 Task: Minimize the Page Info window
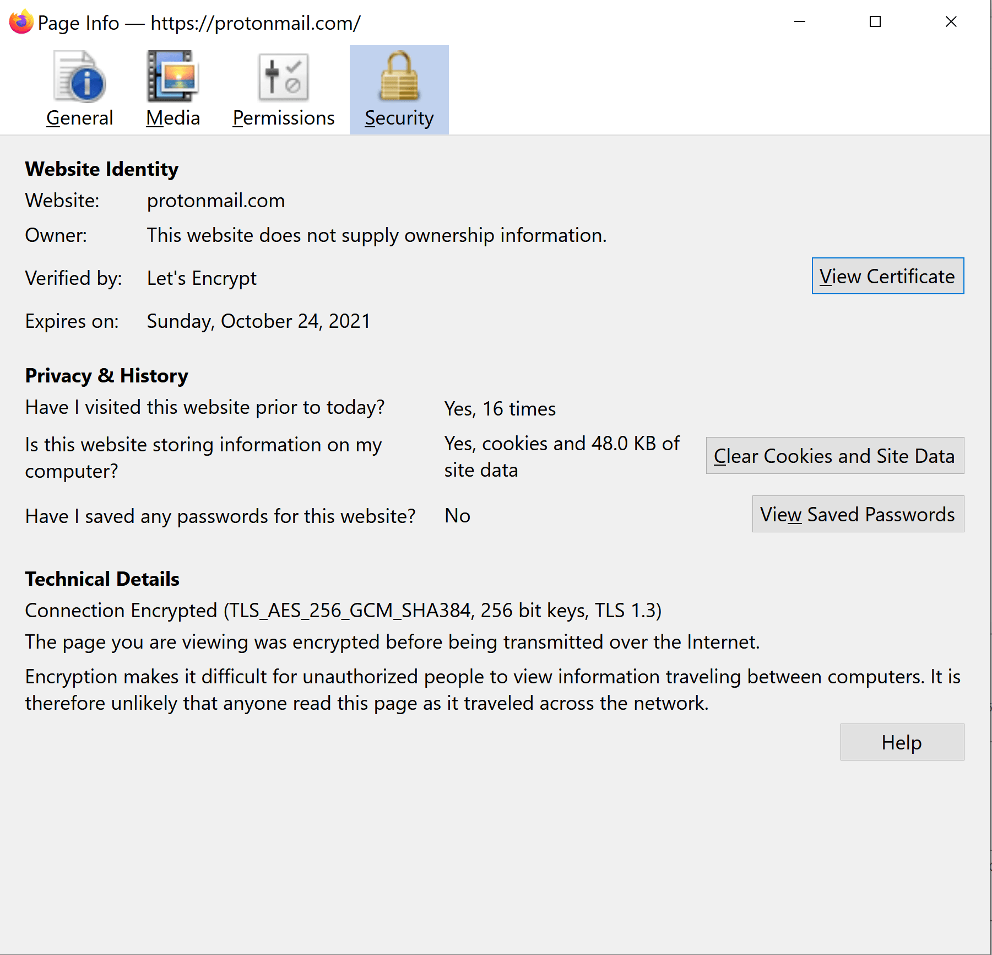coord(800,22)
